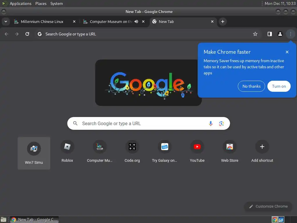Expand the tab search dropdown
The width and height of the screenshot is (297, 223).
click(6, 21)
